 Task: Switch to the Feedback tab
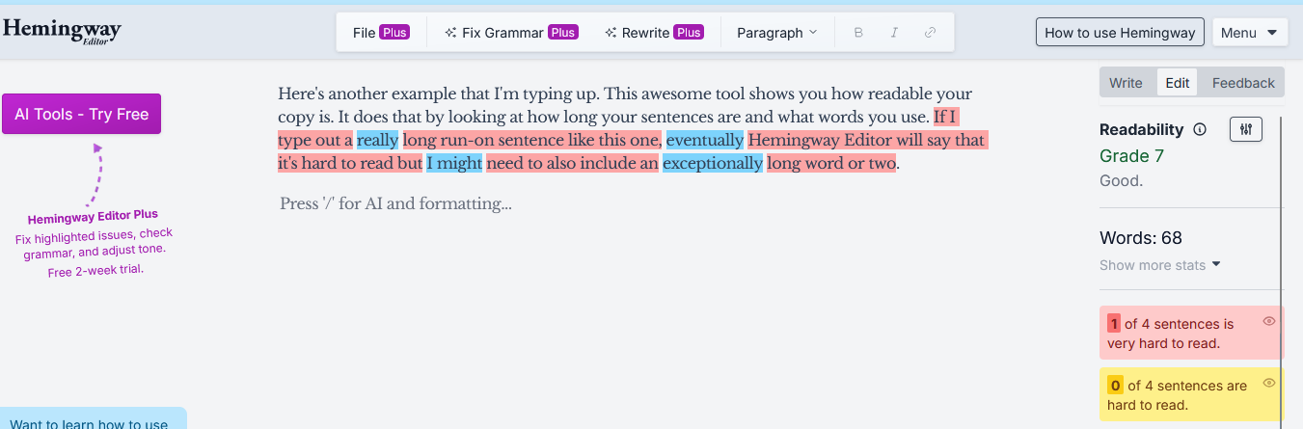tap(1243, 83)
